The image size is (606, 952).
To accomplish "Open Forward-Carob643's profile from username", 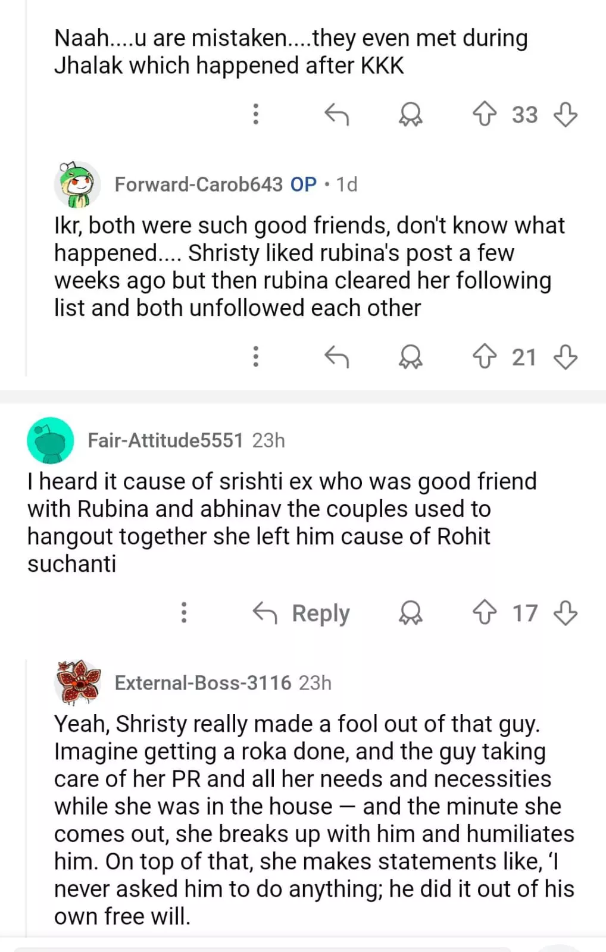I will point(198,184).
